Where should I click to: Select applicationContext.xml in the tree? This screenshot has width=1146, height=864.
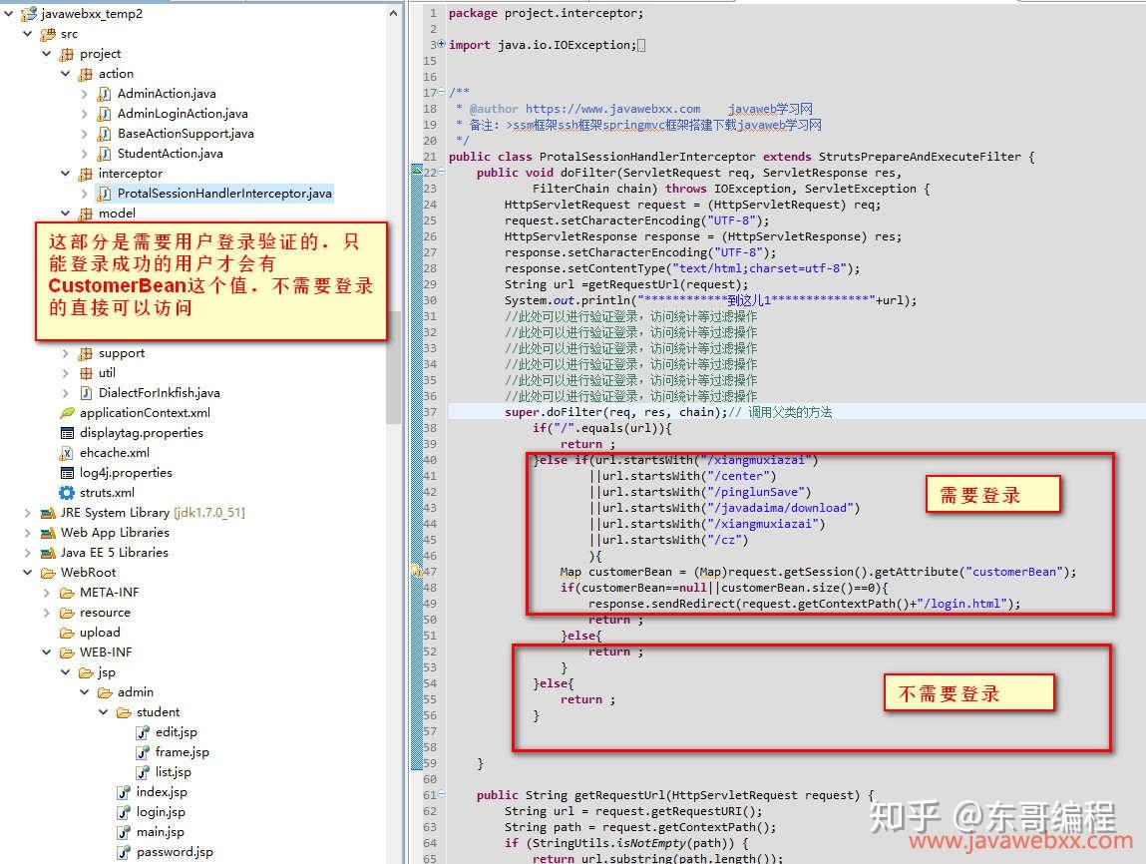(x=145, y=412)
